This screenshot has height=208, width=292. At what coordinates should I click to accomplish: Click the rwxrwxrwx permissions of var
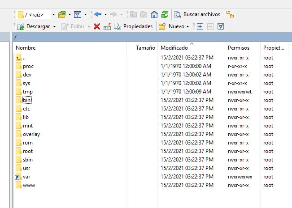point(240,177)
